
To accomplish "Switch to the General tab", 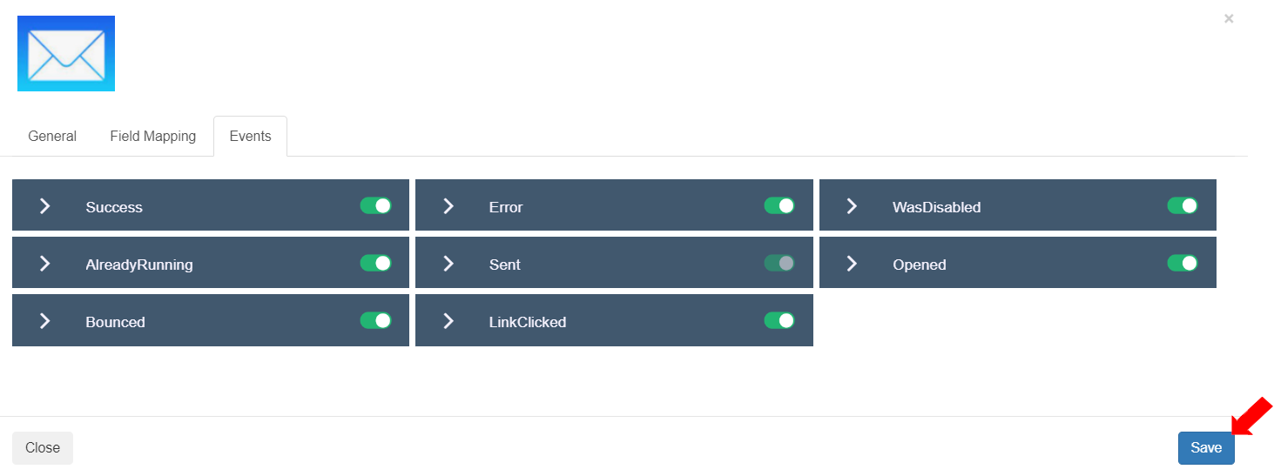I will click(52, 136).
